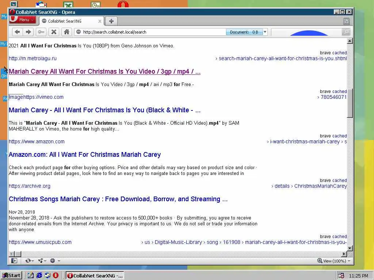Click the search-mariah-carey-all-want-for-christmas-is-you.shtml link
Screen dimensions: 374x280
pos(283,58)
